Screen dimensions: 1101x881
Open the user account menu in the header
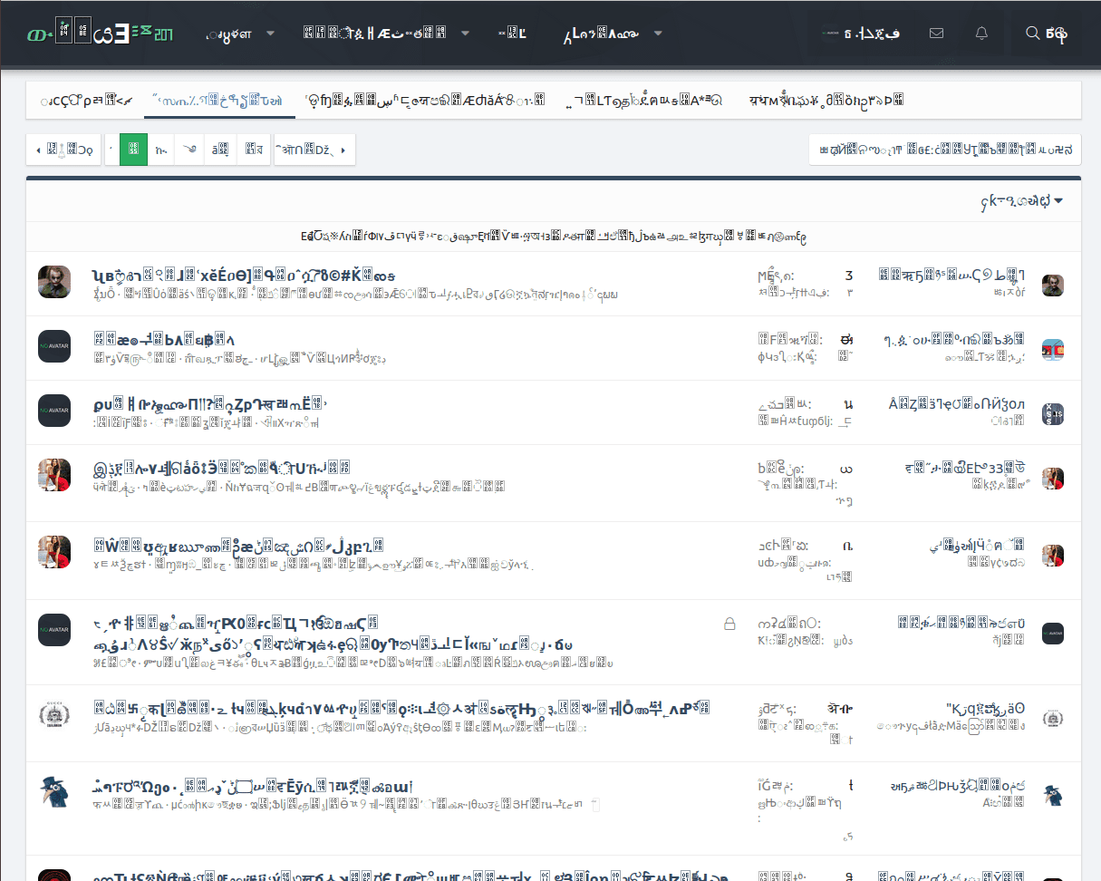click(x=860, y=34)
